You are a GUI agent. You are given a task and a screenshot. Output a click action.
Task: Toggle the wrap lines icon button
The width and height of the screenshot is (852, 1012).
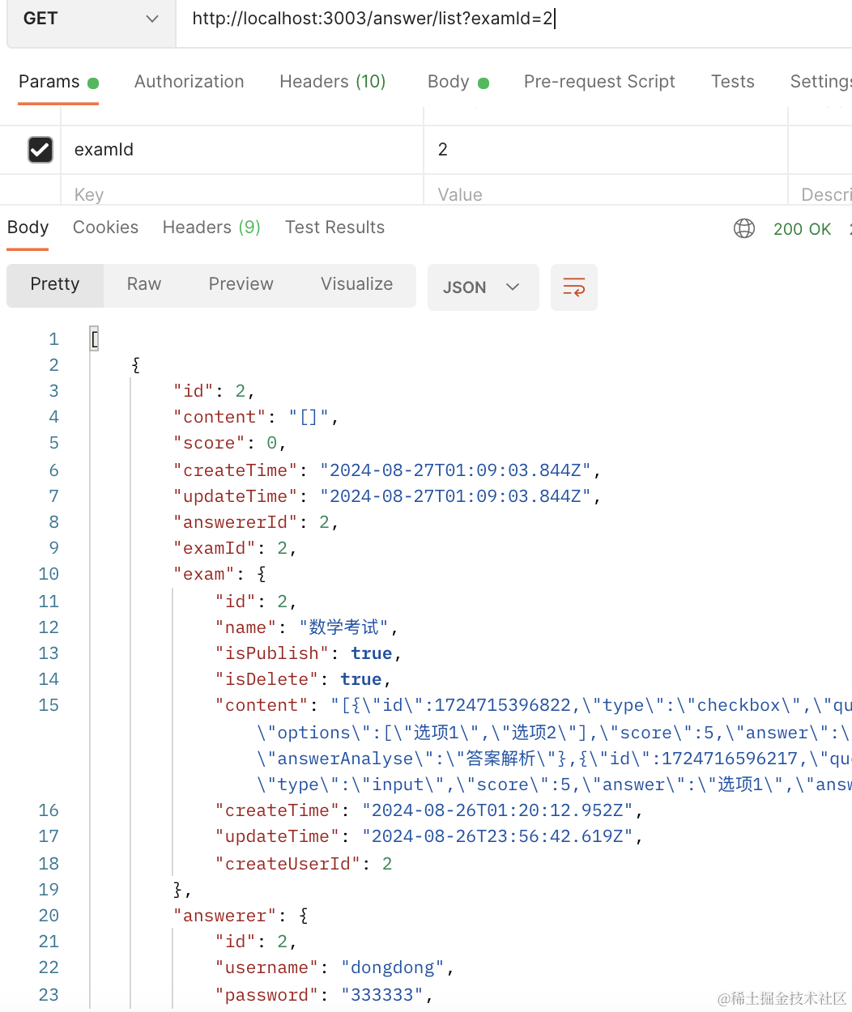(573, 287)
